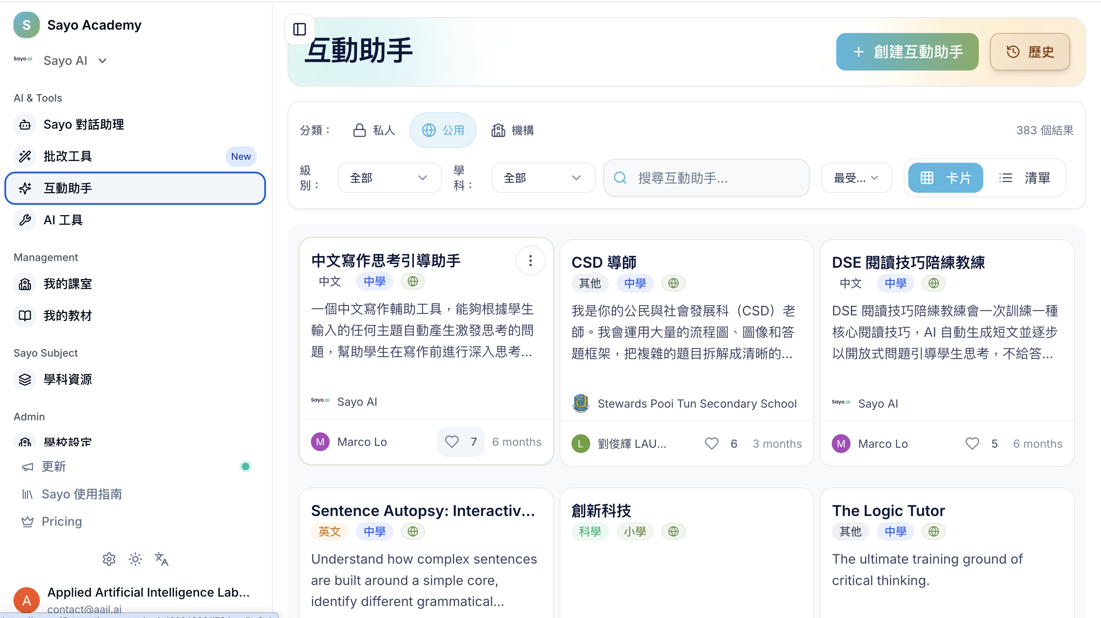Go to 我的教材 in sidebar

pos(135,315)
